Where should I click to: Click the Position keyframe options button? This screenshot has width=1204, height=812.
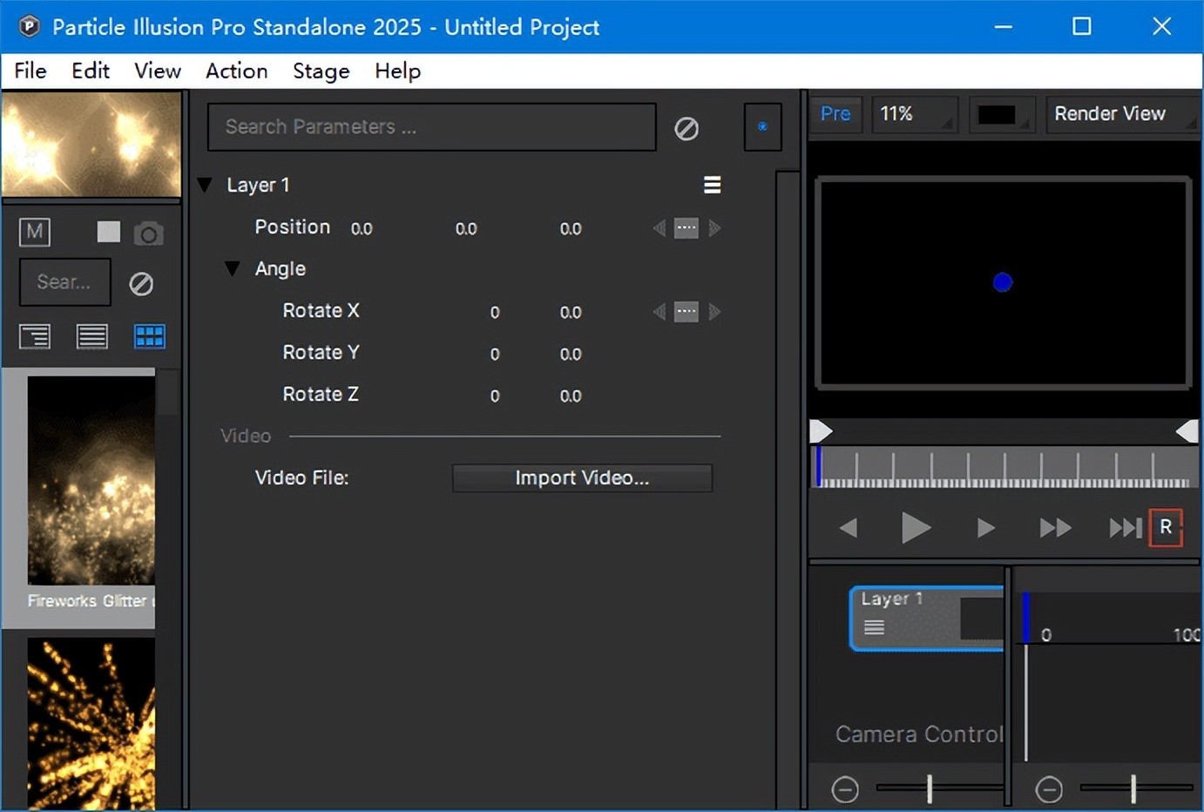(687, 228)
